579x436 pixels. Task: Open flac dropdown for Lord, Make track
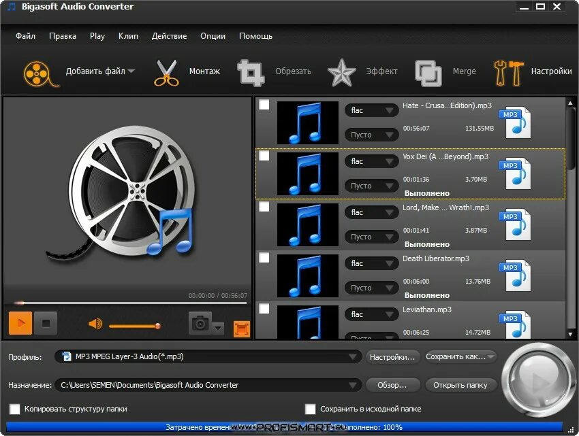click(x=371, y=212)
